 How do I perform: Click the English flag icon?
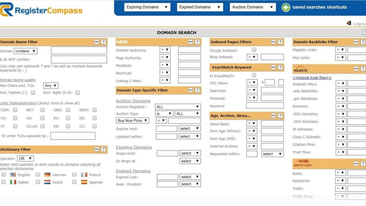tap(13, 175)
